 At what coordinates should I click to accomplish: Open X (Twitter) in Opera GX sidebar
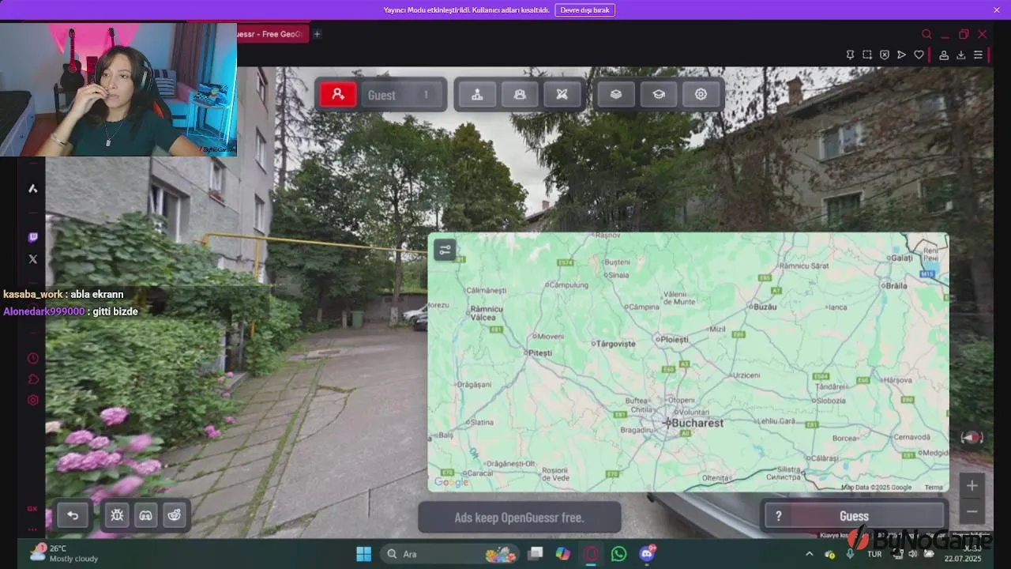[x=33, y=258]
